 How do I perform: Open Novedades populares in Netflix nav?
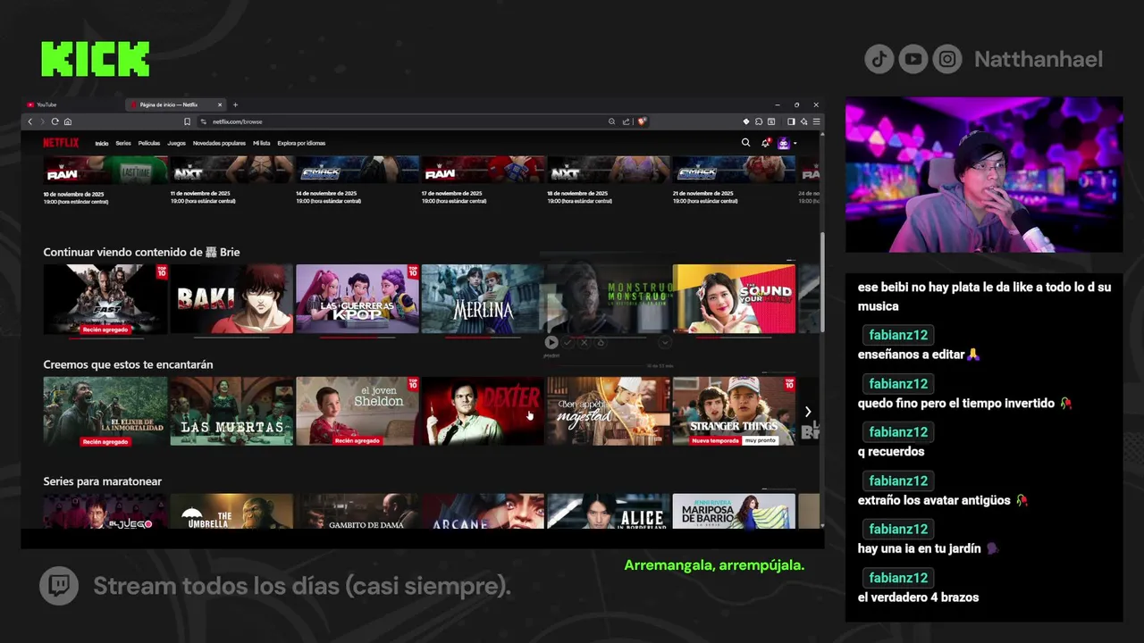(x=219, y=143)
